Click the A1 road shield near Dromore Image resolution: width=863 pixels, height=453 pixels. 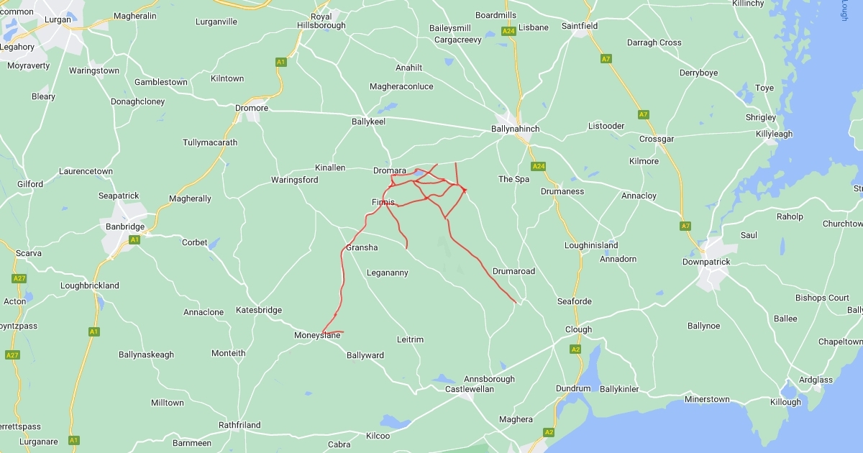[280, 63]
